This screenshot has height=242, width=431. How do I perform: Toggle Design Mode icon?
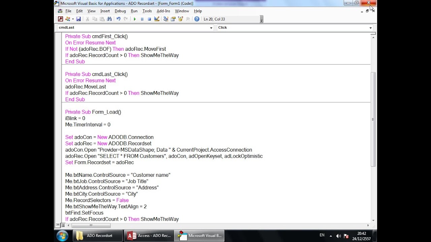point(157,19)
